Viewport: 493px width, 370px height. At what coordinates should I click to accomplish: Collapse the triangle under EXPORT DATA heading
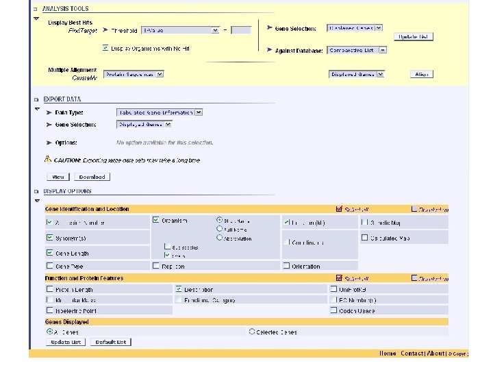tap(36, 109)
